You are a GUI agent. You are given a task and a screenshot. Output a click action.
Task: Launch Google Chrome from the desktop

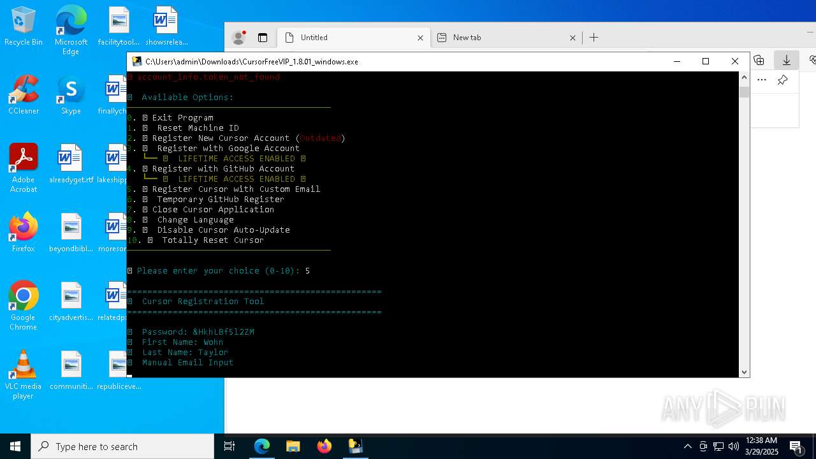coord(23,306)
